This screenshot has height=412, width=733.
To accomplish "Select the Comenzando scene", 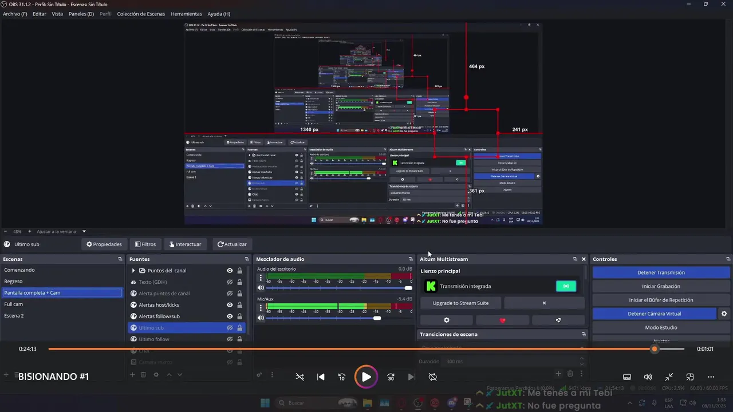I will [x=62, y=270].
